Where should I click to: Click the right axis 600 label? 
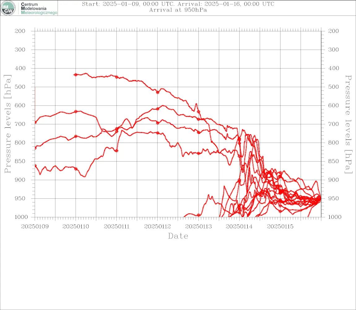pyautogui.click(x=333, y=105)
